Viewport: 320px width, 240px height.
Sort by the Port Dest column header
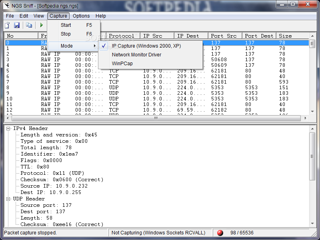259,36
